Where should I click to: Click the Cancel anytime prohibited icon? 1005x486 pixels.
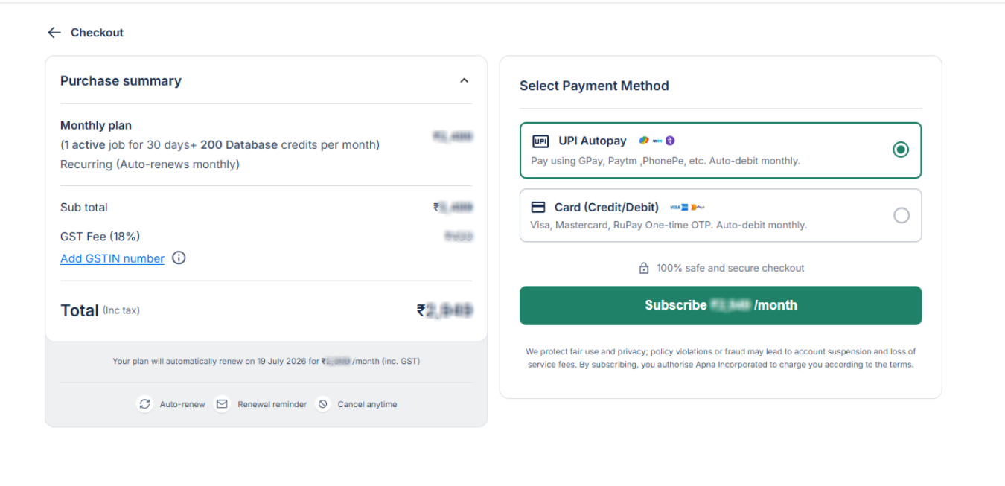tap(322, 404)
